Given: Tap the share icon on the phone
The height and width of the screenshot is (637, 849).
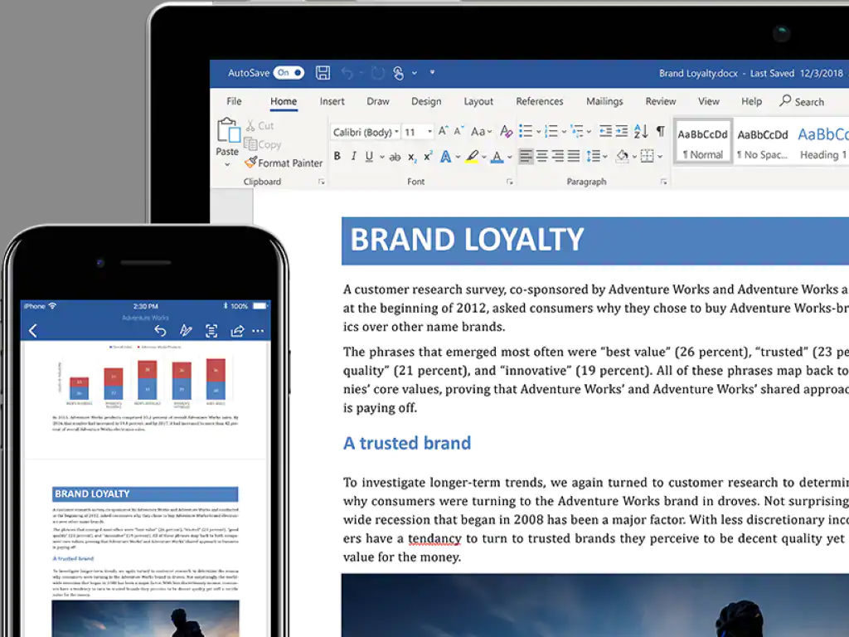Looking at the screenshot, I should point(236,330).
